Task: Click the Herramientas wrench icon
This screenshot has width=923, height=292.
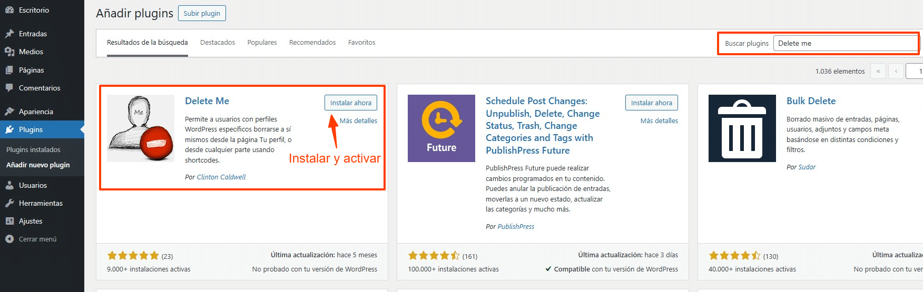Action: 9,203
